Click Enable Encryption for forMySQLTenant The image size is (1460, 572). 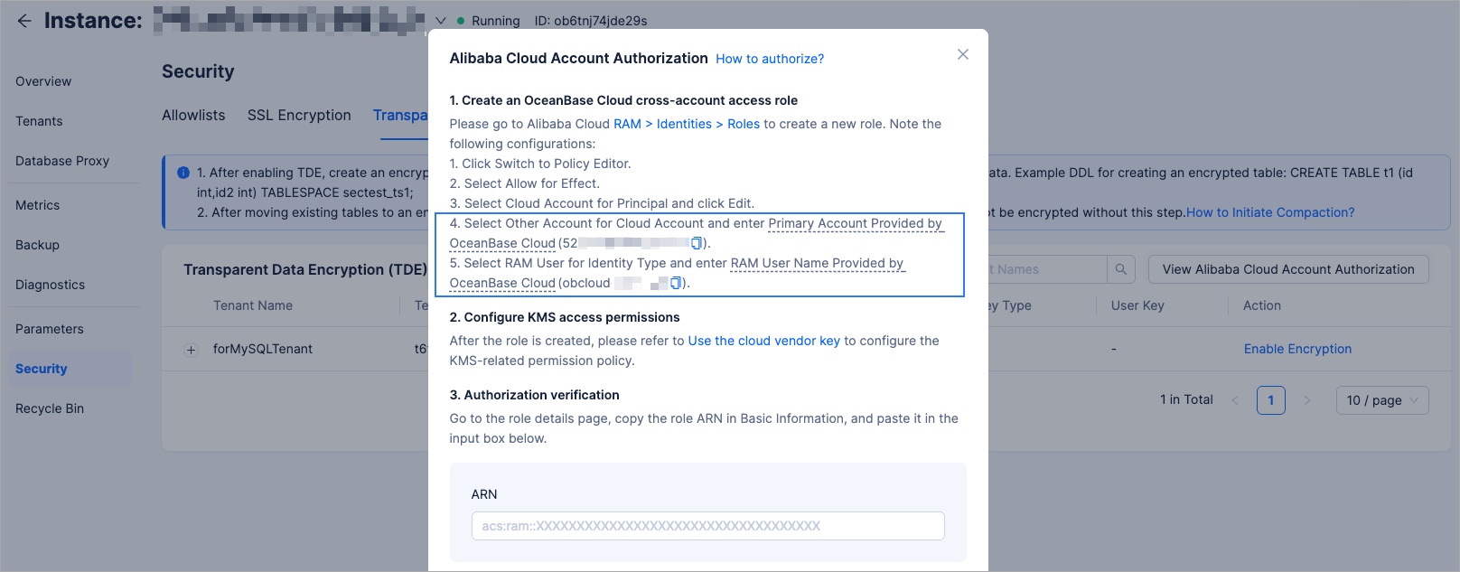pyautogui.click(x=1297, y=349)
